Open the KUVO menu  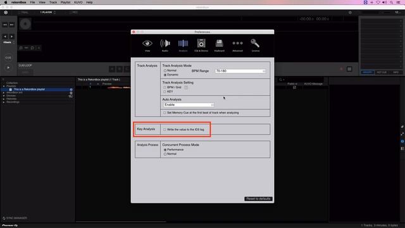pyautogui.click(x=78, y=3)
